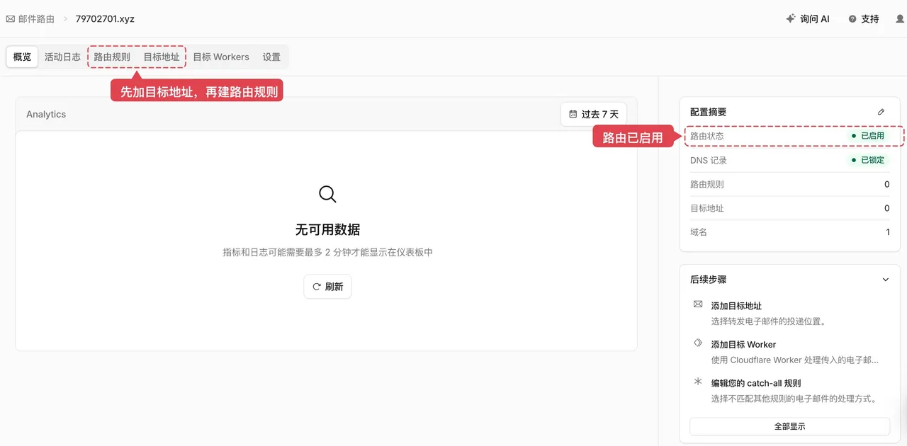This screenshot has width=907, height=446.
Task: Click the 已启用 routing status badge
Action: click(868, 135)
